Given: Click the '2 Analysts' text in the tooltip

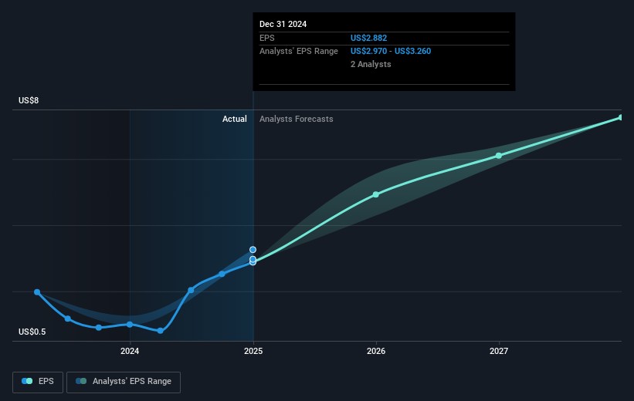Looking at the screenshot, I should pos(371,64).
